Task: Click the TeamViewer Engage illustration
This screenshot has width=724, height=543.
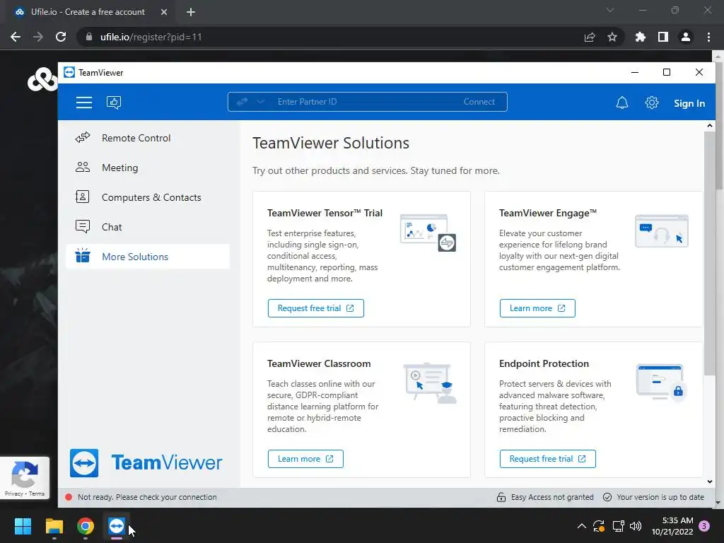Action: pos(661,231)
